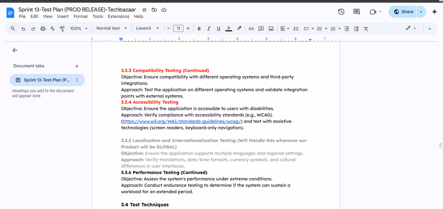Click the Share button
Viewport: 443px width, 209px height.
403,12
